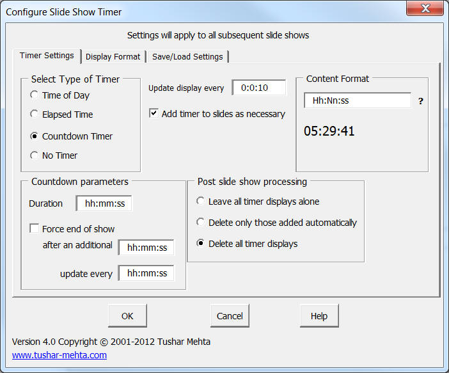The height and width of the screenshot is (373, 449).
Task: Click the Cancel button
Action: [230, 316]
